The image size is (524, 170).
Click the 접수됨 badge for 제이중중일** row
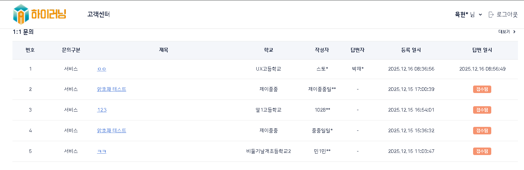[x=482, y=89]
